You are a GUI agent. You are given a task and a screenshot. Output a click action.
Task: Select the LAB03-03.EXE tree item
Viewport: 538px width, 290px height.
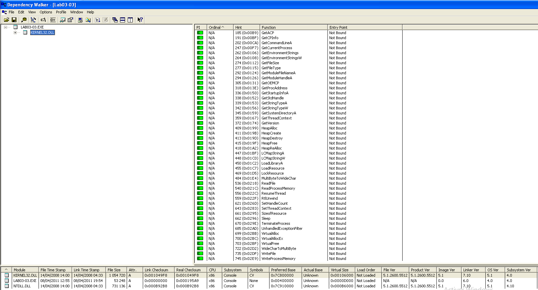click(32, 27)
